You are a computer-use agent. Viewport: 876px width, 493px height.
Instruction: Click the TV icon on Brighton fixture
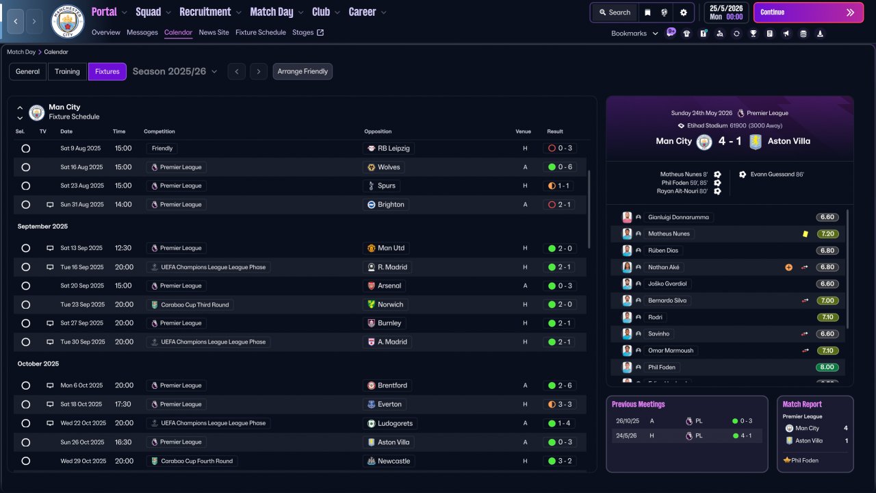[50, 205]
